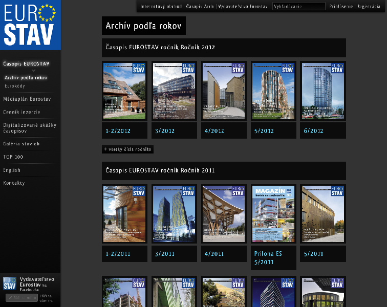The height and width of the screenshot is (307, 387).
Task: Open Vydavateľstvo Eurostav top link
Action: click(243, 6)
